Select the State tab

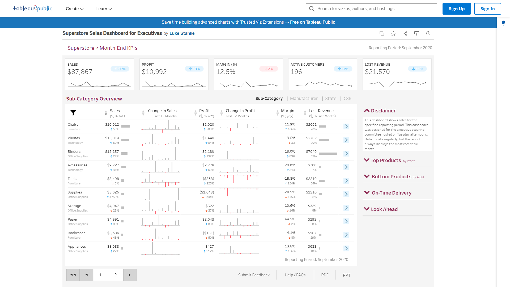330,98
